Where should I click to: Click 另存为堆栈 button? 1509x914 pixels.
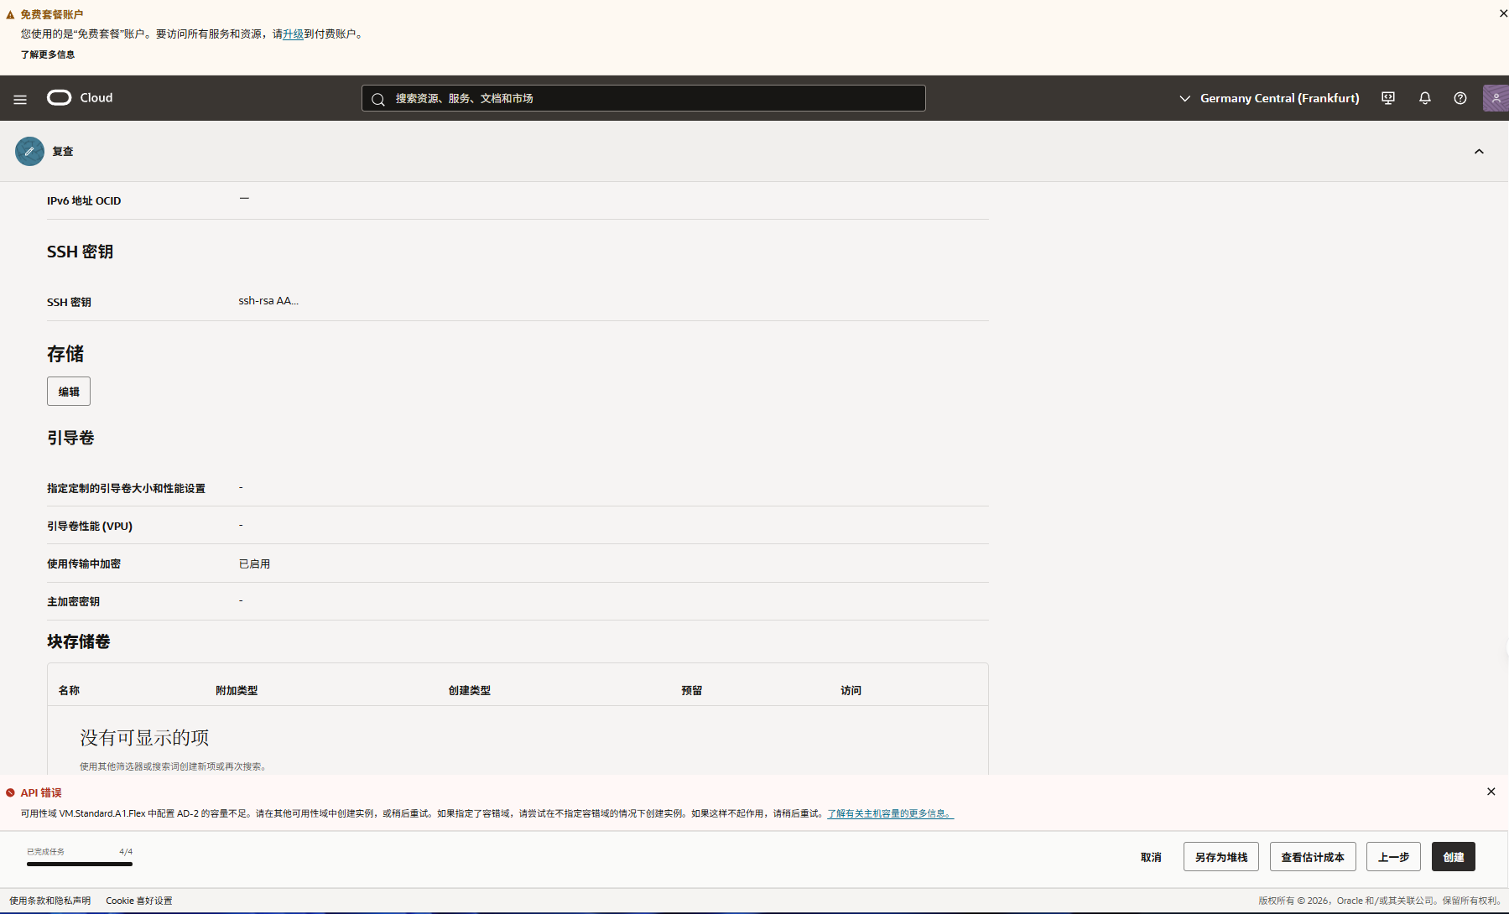[1221, 857]
